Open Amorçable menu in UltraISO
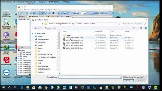This screenshot has width=162, height=91. [x=34, y=10]
